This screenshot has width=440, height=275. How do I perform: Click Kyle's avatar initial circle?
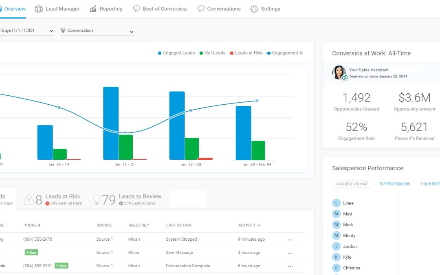click(x=336, y=257)
